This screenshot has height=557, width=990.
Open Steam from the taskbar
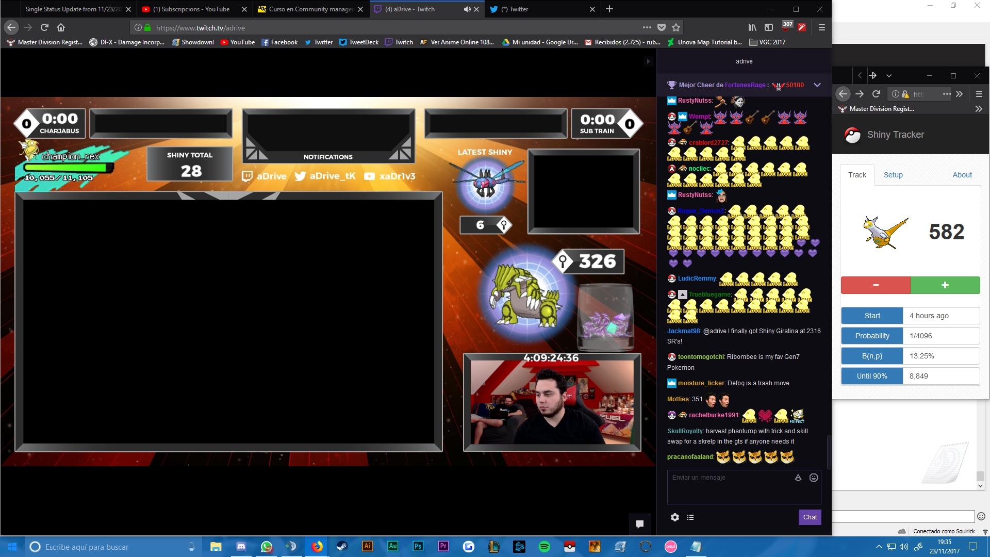342,547
